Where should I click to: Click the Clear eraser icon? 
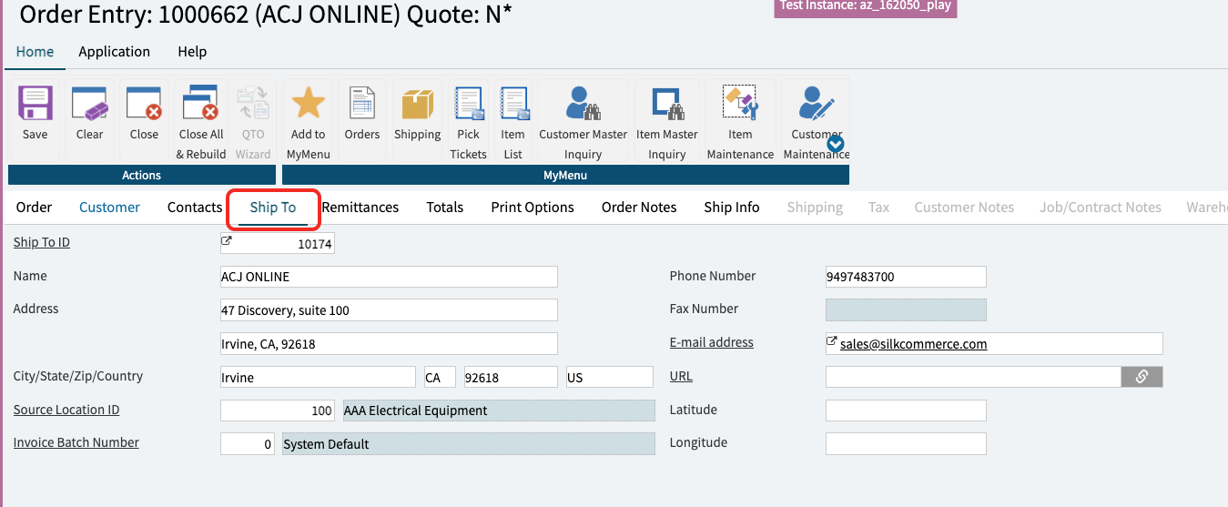click(x=89, y=105)
